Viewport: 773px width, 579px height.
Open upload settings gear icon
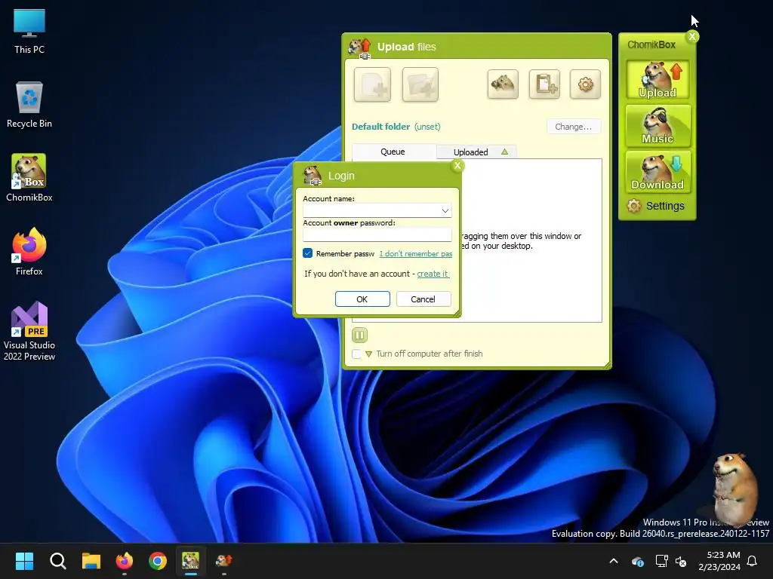(x=585, y=84)
